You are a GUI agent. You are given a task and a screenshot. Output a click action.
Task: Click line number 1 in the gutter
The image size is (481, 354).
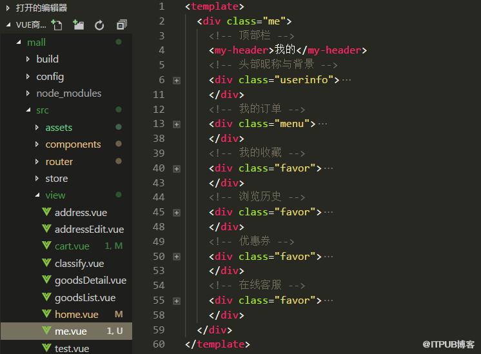coord(162,6)
